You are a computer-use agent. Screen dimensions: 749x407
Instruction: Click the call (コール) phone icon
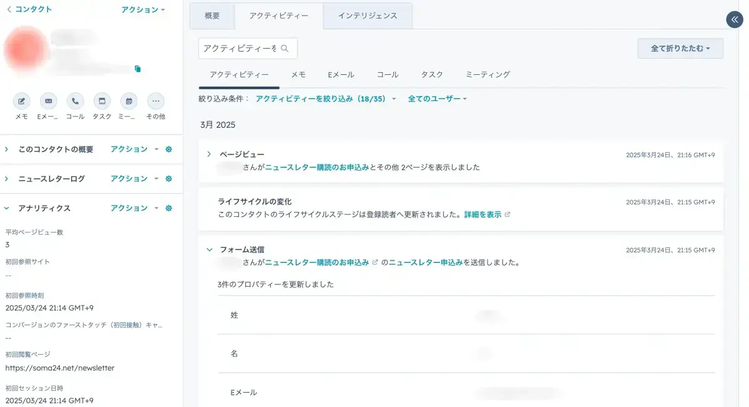[76, 101]
